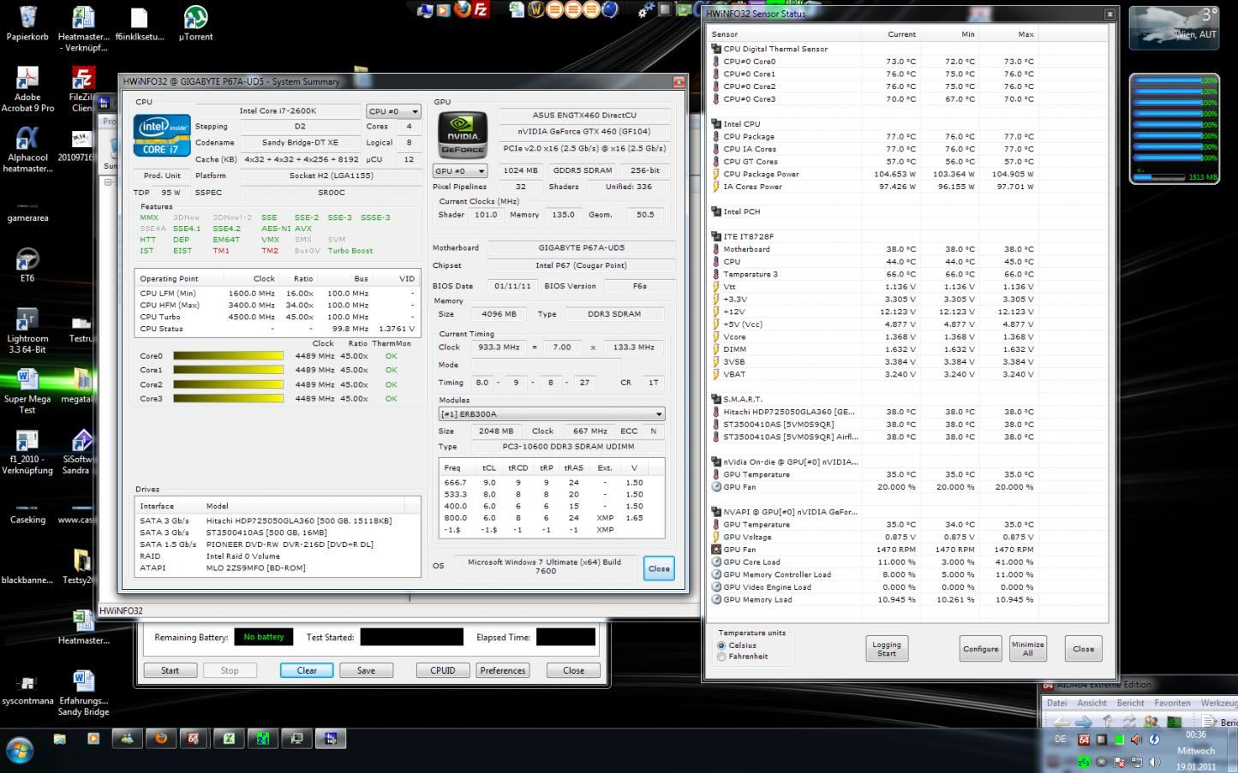The height and width of the screenshot is (773, 1238).
Task: Click the NVIDIA GeForce logo
Action: (463, 135)
